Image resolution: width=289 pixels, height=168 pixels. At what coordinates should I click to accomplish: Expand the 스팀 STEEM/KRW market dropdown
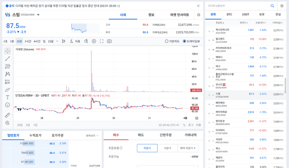tap(38, 15)
